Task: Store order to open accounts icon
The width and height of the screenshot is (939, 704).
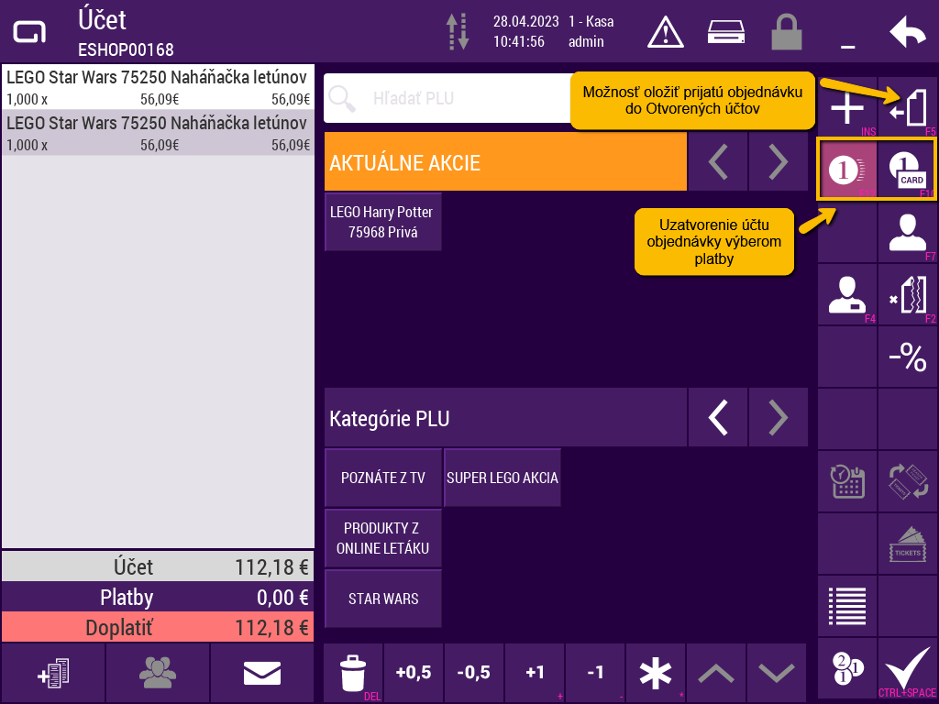Action: coord(907,108)
